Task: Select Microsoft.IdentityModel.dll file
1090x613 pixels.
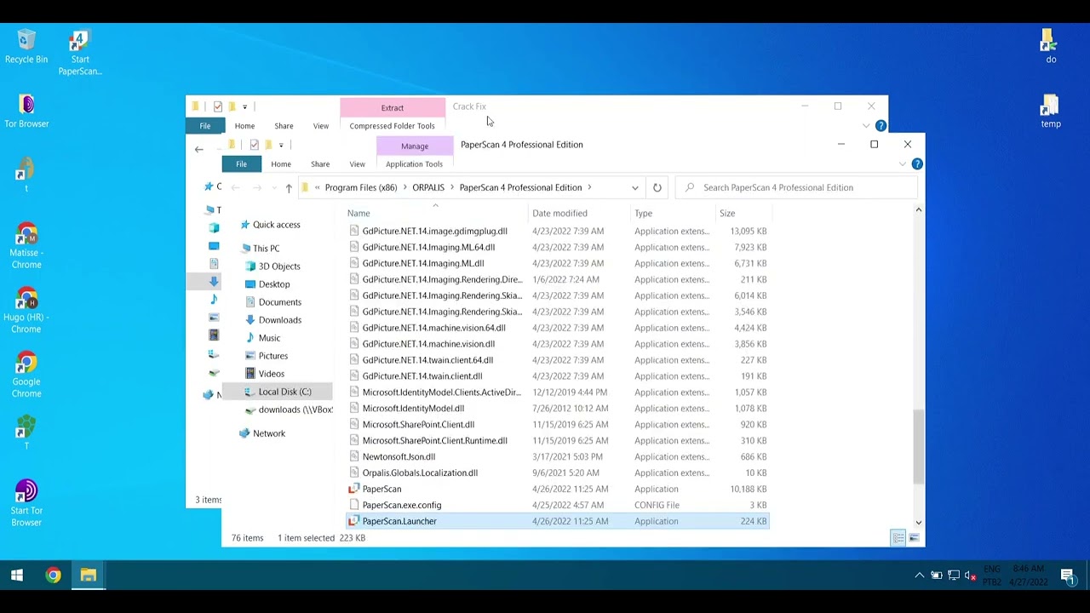Action: click(558, 408)
